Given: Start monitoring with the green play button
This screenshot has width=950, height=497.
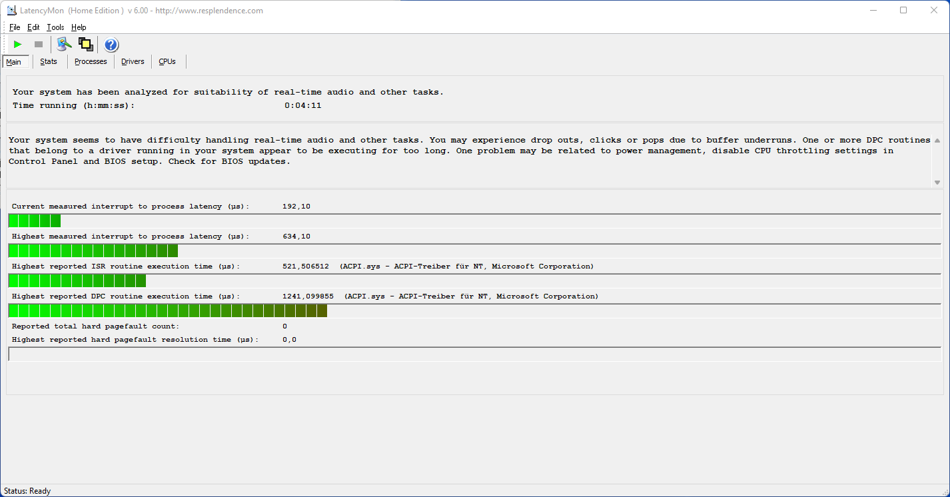Looking at the screenshot, I should tap(18, 45).
